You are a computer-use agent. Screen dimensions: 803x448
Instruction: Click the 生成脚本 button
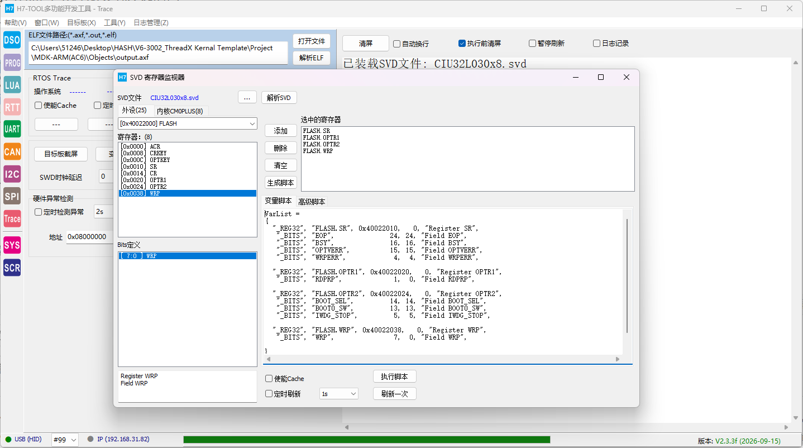(281, 183)
